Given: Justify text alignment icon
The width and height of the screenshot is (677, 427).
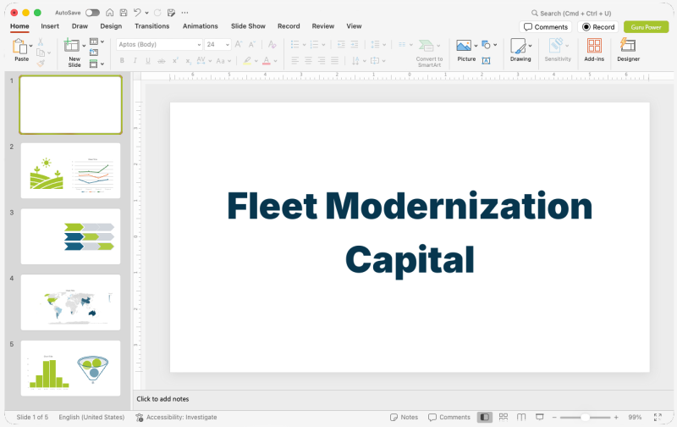Looking at the screenshot, I should (x=334, y=60).
